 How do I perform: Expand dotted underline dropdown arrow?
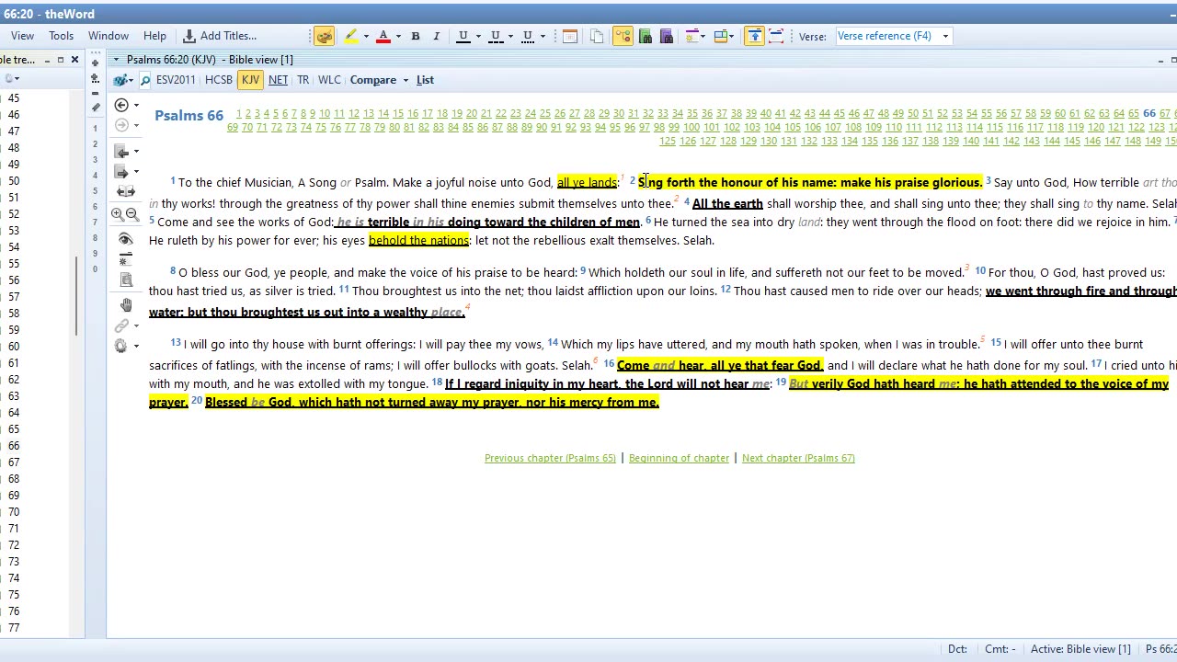point(543,37)
